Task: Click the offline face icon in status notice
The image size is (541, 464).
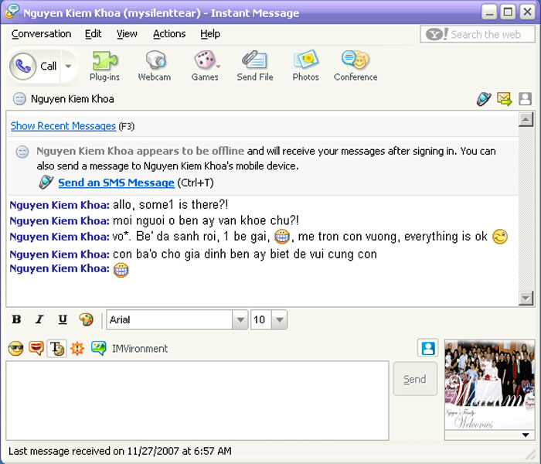Action: 22,152
